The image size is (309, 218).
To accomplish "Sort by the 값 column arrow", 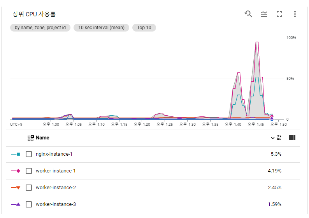I will tap(273, 138).
